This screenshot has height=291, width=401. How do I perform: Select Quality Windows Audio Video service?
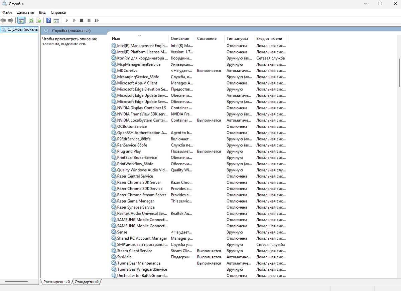[199, 170]
